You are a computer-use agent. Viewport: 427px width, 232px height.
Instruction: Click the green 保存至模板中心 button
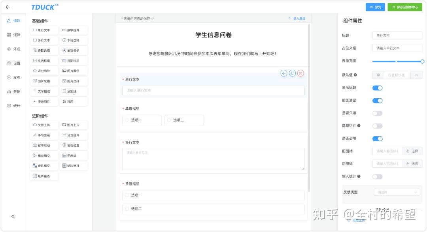point(405,7)
